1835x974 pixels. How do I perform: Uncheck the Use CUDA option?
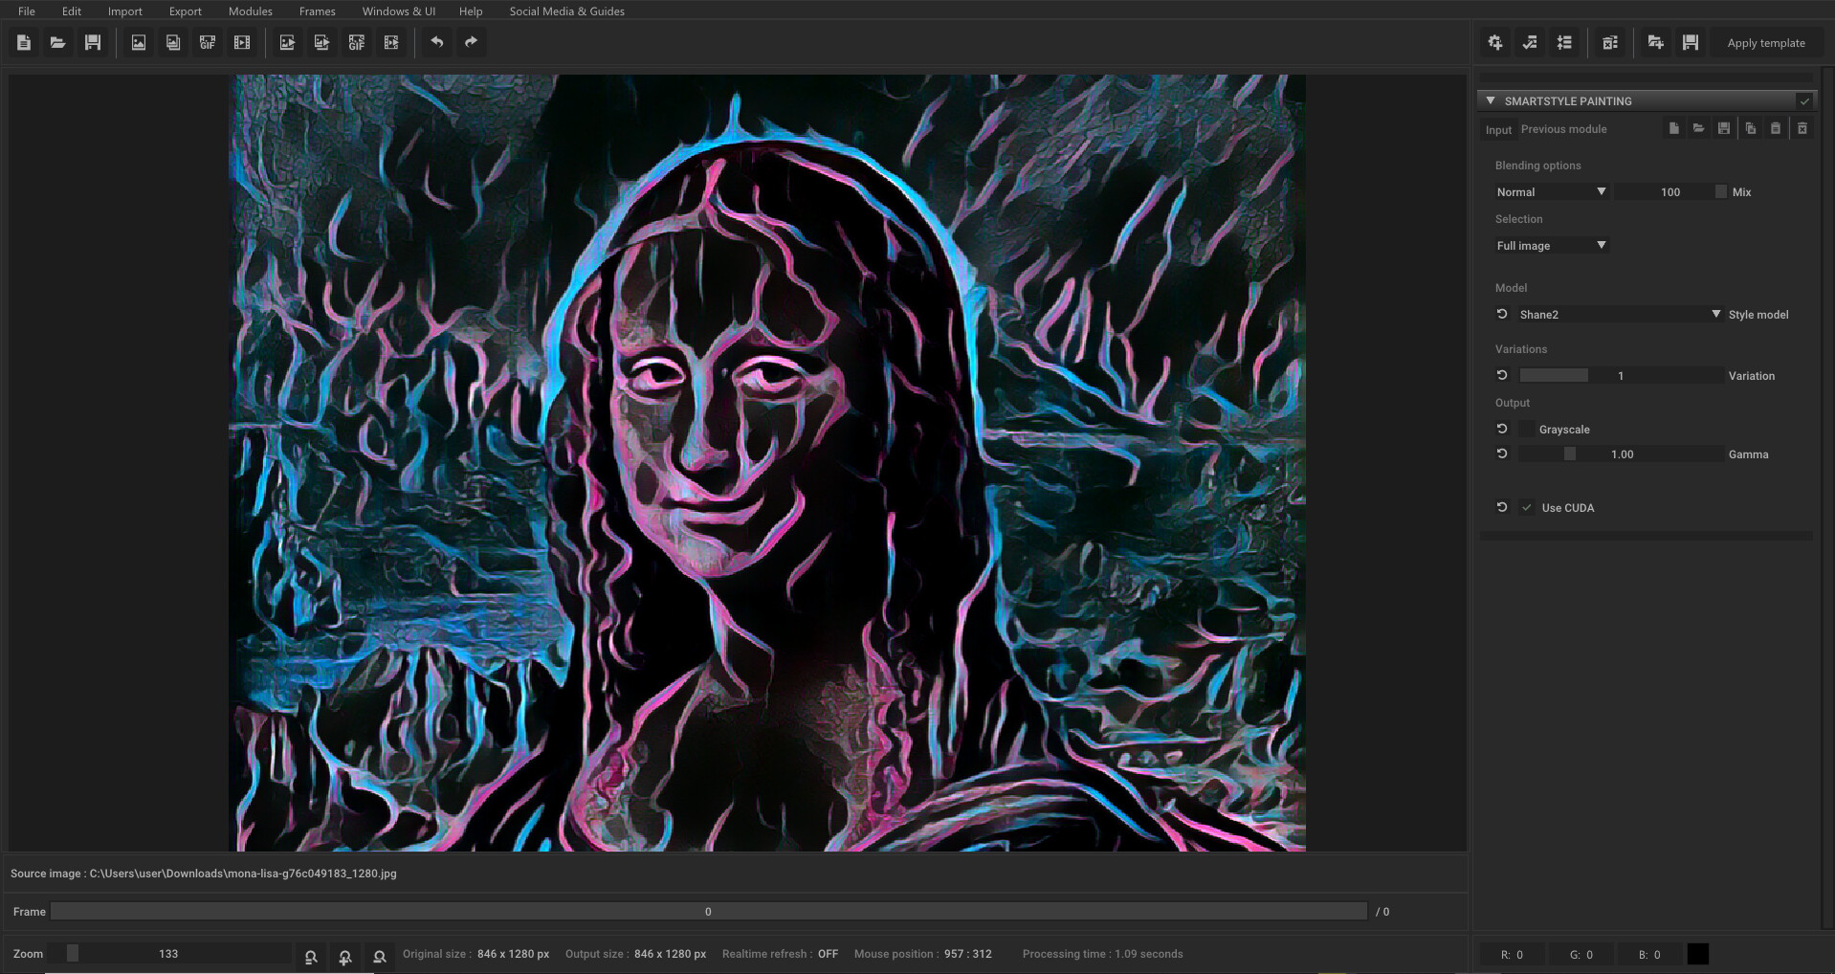coord(1527,507)
